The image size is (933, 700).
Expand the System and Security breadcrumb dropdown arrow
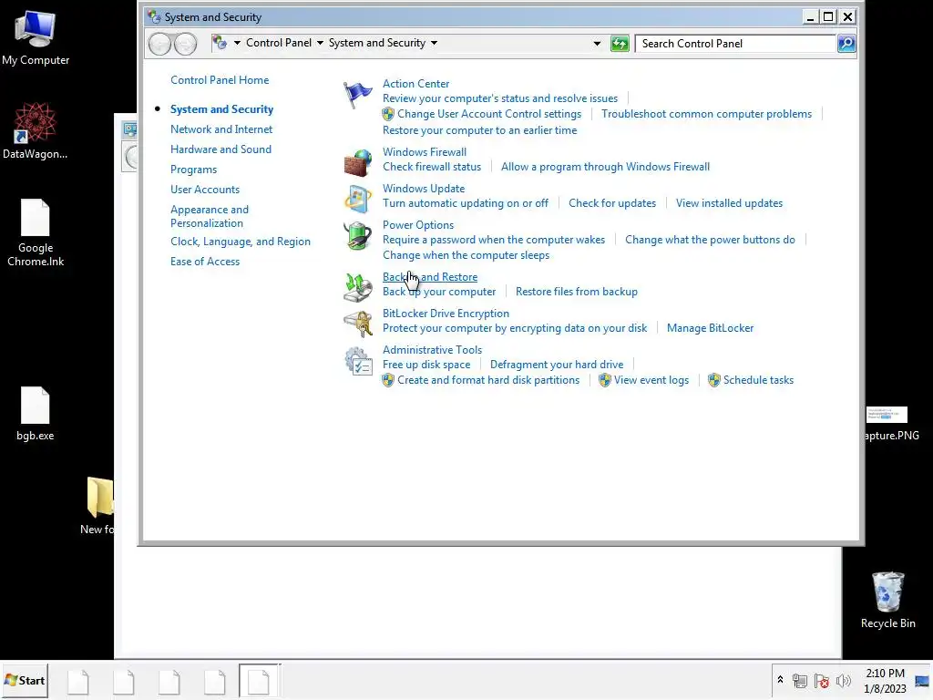[434, 43]
